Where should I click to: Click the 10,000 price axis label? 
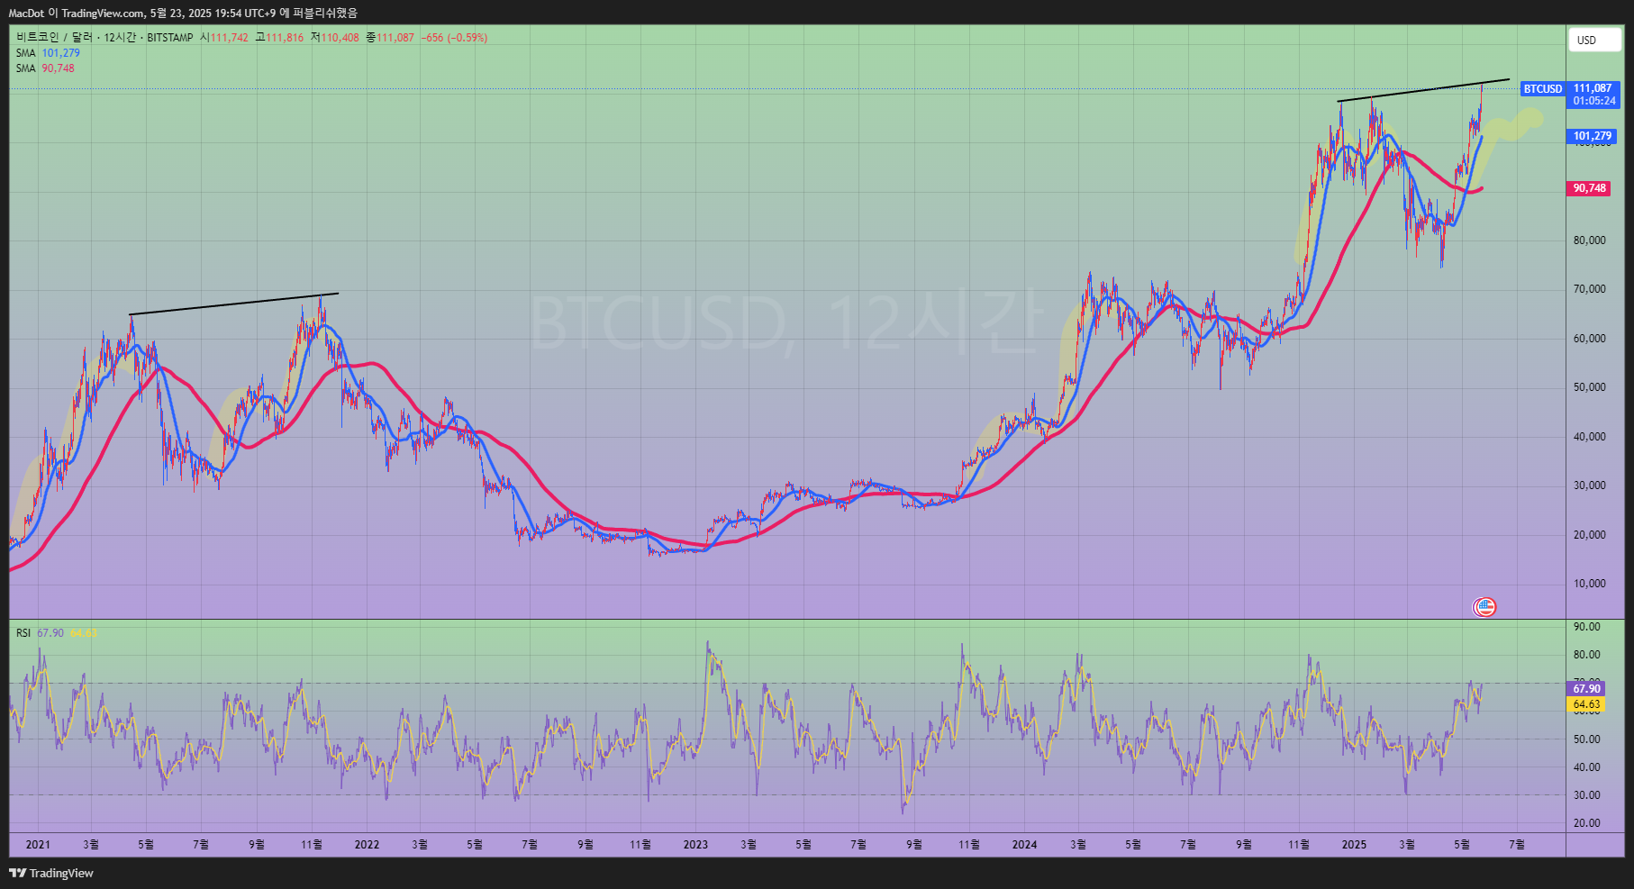pos(1590,584)
